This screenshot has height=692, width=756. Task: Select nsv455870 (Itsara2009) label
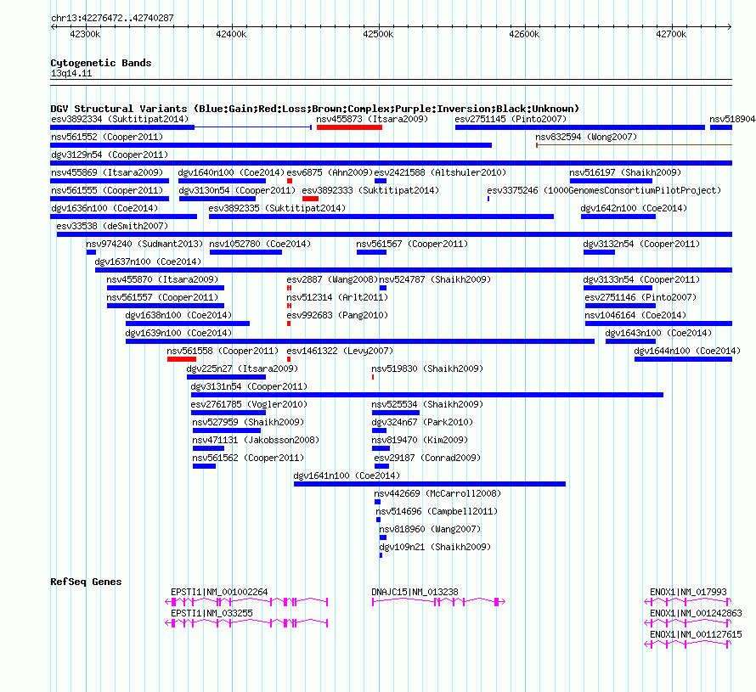tap(162, 279)
